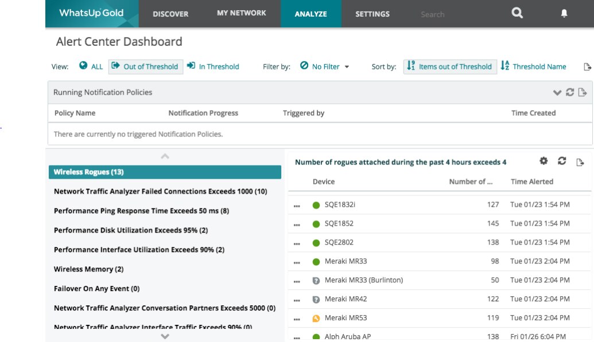The width and height of the screenshot is (594, 342).
Task: Open the No Filter dropdown
Action: (x=325, y=66)
